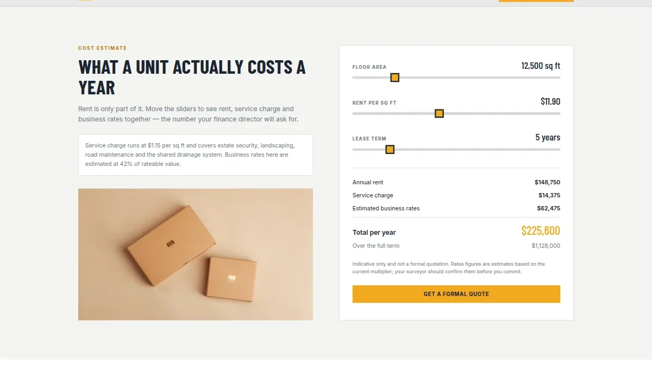The image size is (652, 366).
Task: Select the Annual rent row label
Action: coord(368,182)
